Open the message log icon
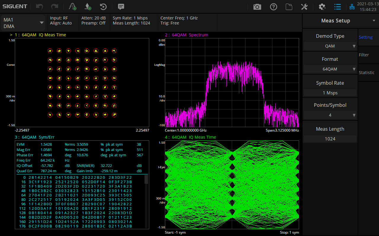The height and width of the screenshot is (236, 379). click(x=121, y=6)
